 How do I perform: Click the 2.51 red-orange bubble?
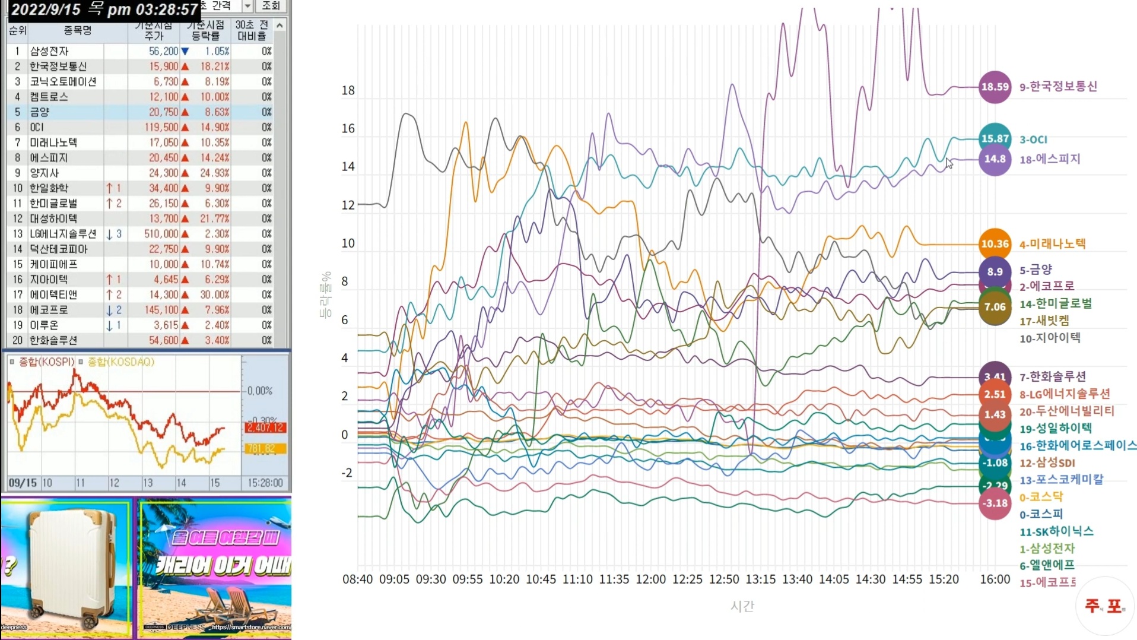pyautogui.click(x=995, y=394)
